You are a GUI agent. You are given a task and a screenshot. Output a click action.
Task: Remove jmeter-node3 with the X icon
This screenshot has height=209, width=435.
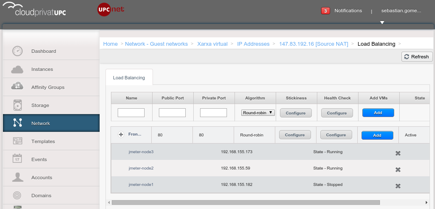398,153
